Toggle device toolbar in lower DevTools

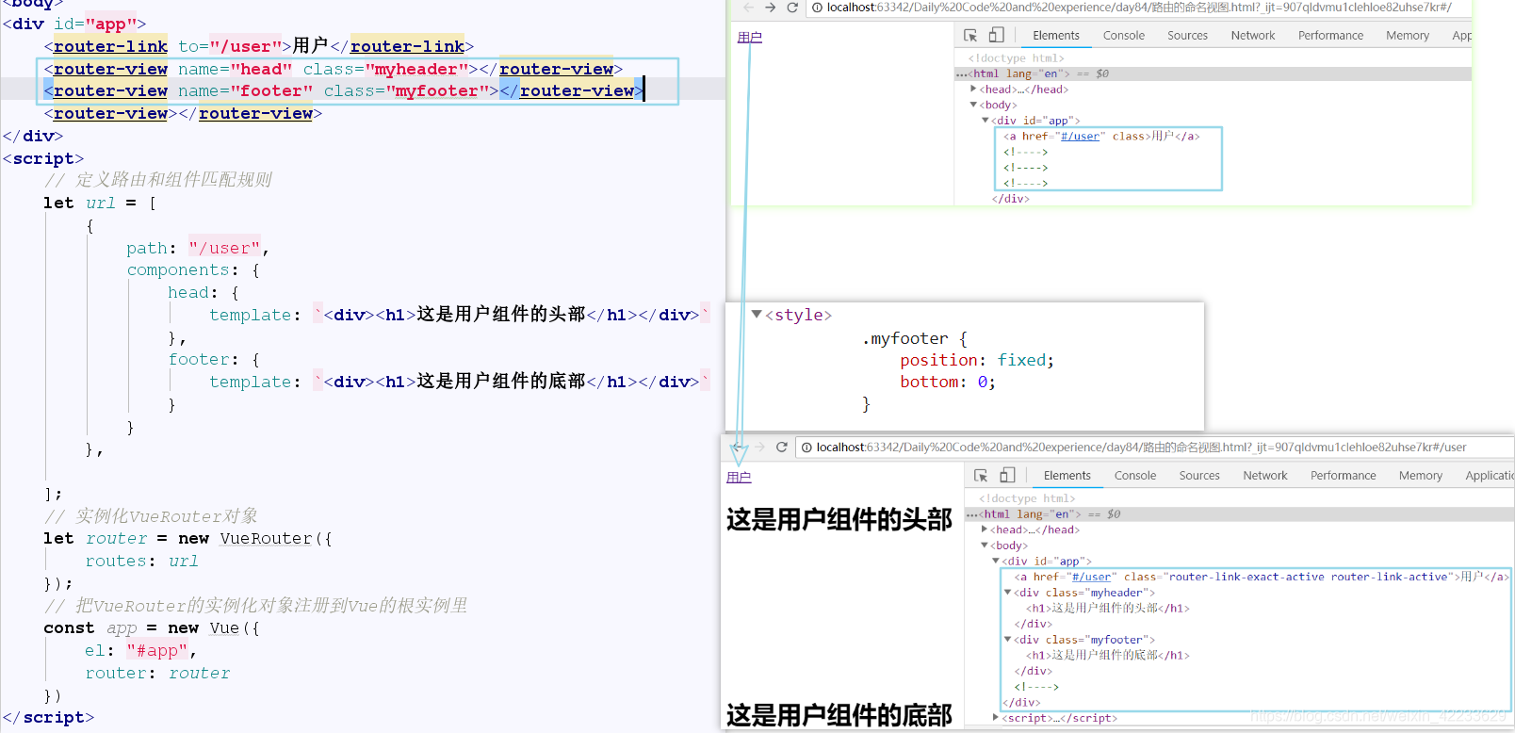coord(1007,476)
